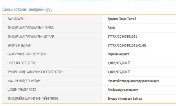
Task: Select tender number 'ЭТТХК/20240101031'
Action: click(122, 36)
